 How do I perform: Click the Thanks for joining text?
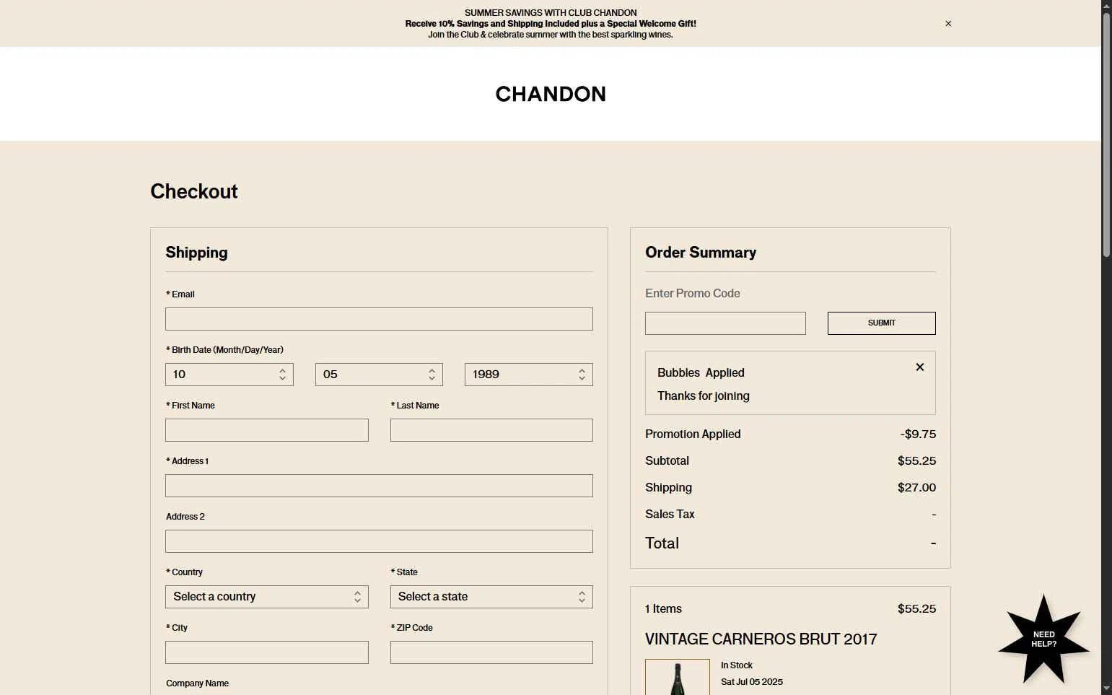[704, 396]
